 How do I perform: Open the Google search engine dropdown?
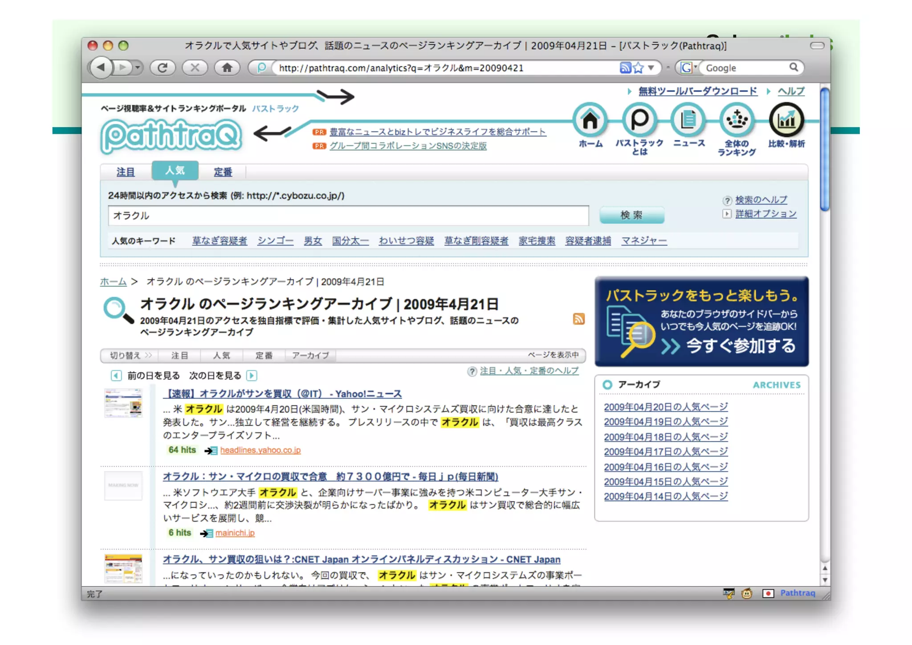(x=688, y=68)
